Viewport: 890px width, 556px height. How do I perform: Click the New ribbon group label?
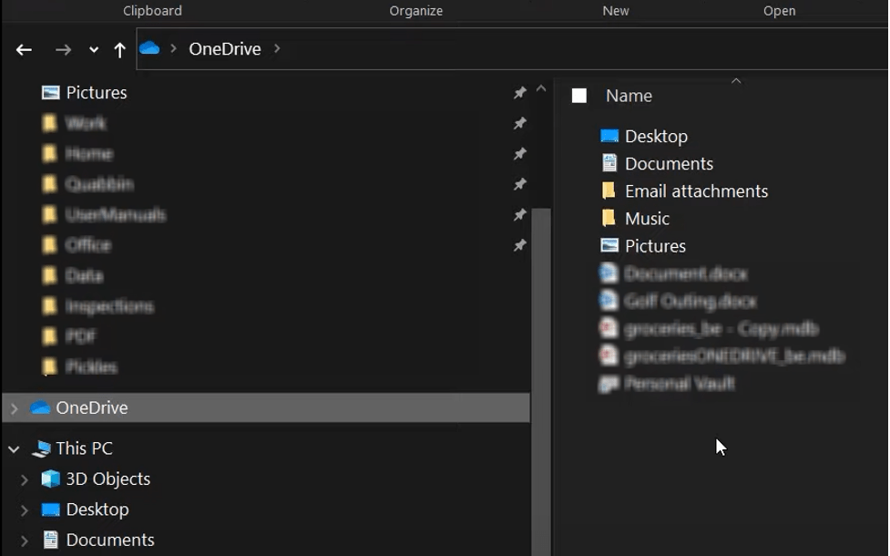(616, 11)
